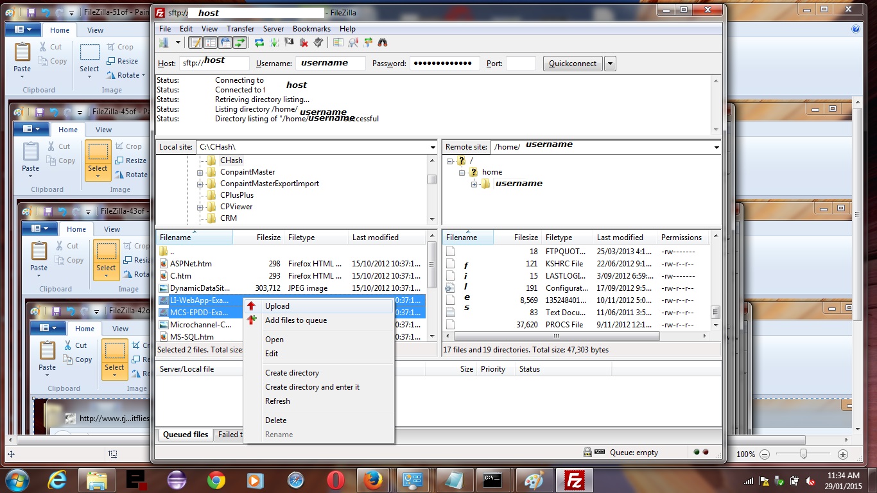Click the Windows Start button
This screenshot has height=493, width=877.
(17, 480)
